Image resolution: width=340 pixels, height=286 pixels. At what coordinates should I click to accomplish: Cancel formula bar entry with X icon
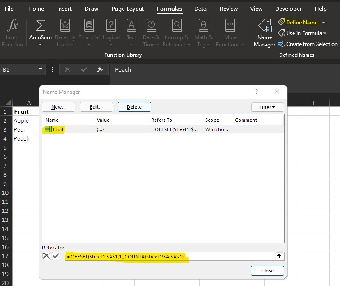pos(68,69)
